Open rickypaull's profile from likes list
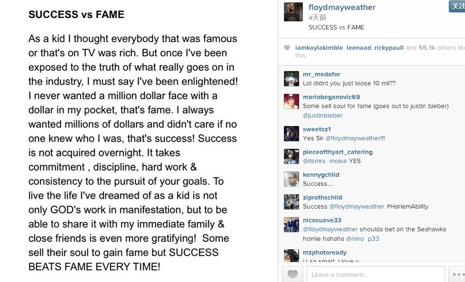Viewport: 465px width, 282px height. coord(389,48)
